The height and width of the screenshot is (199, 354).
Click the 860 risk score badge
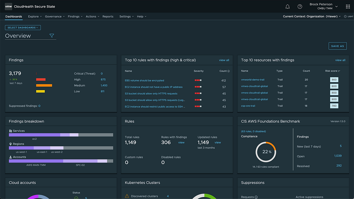(334, 80)
